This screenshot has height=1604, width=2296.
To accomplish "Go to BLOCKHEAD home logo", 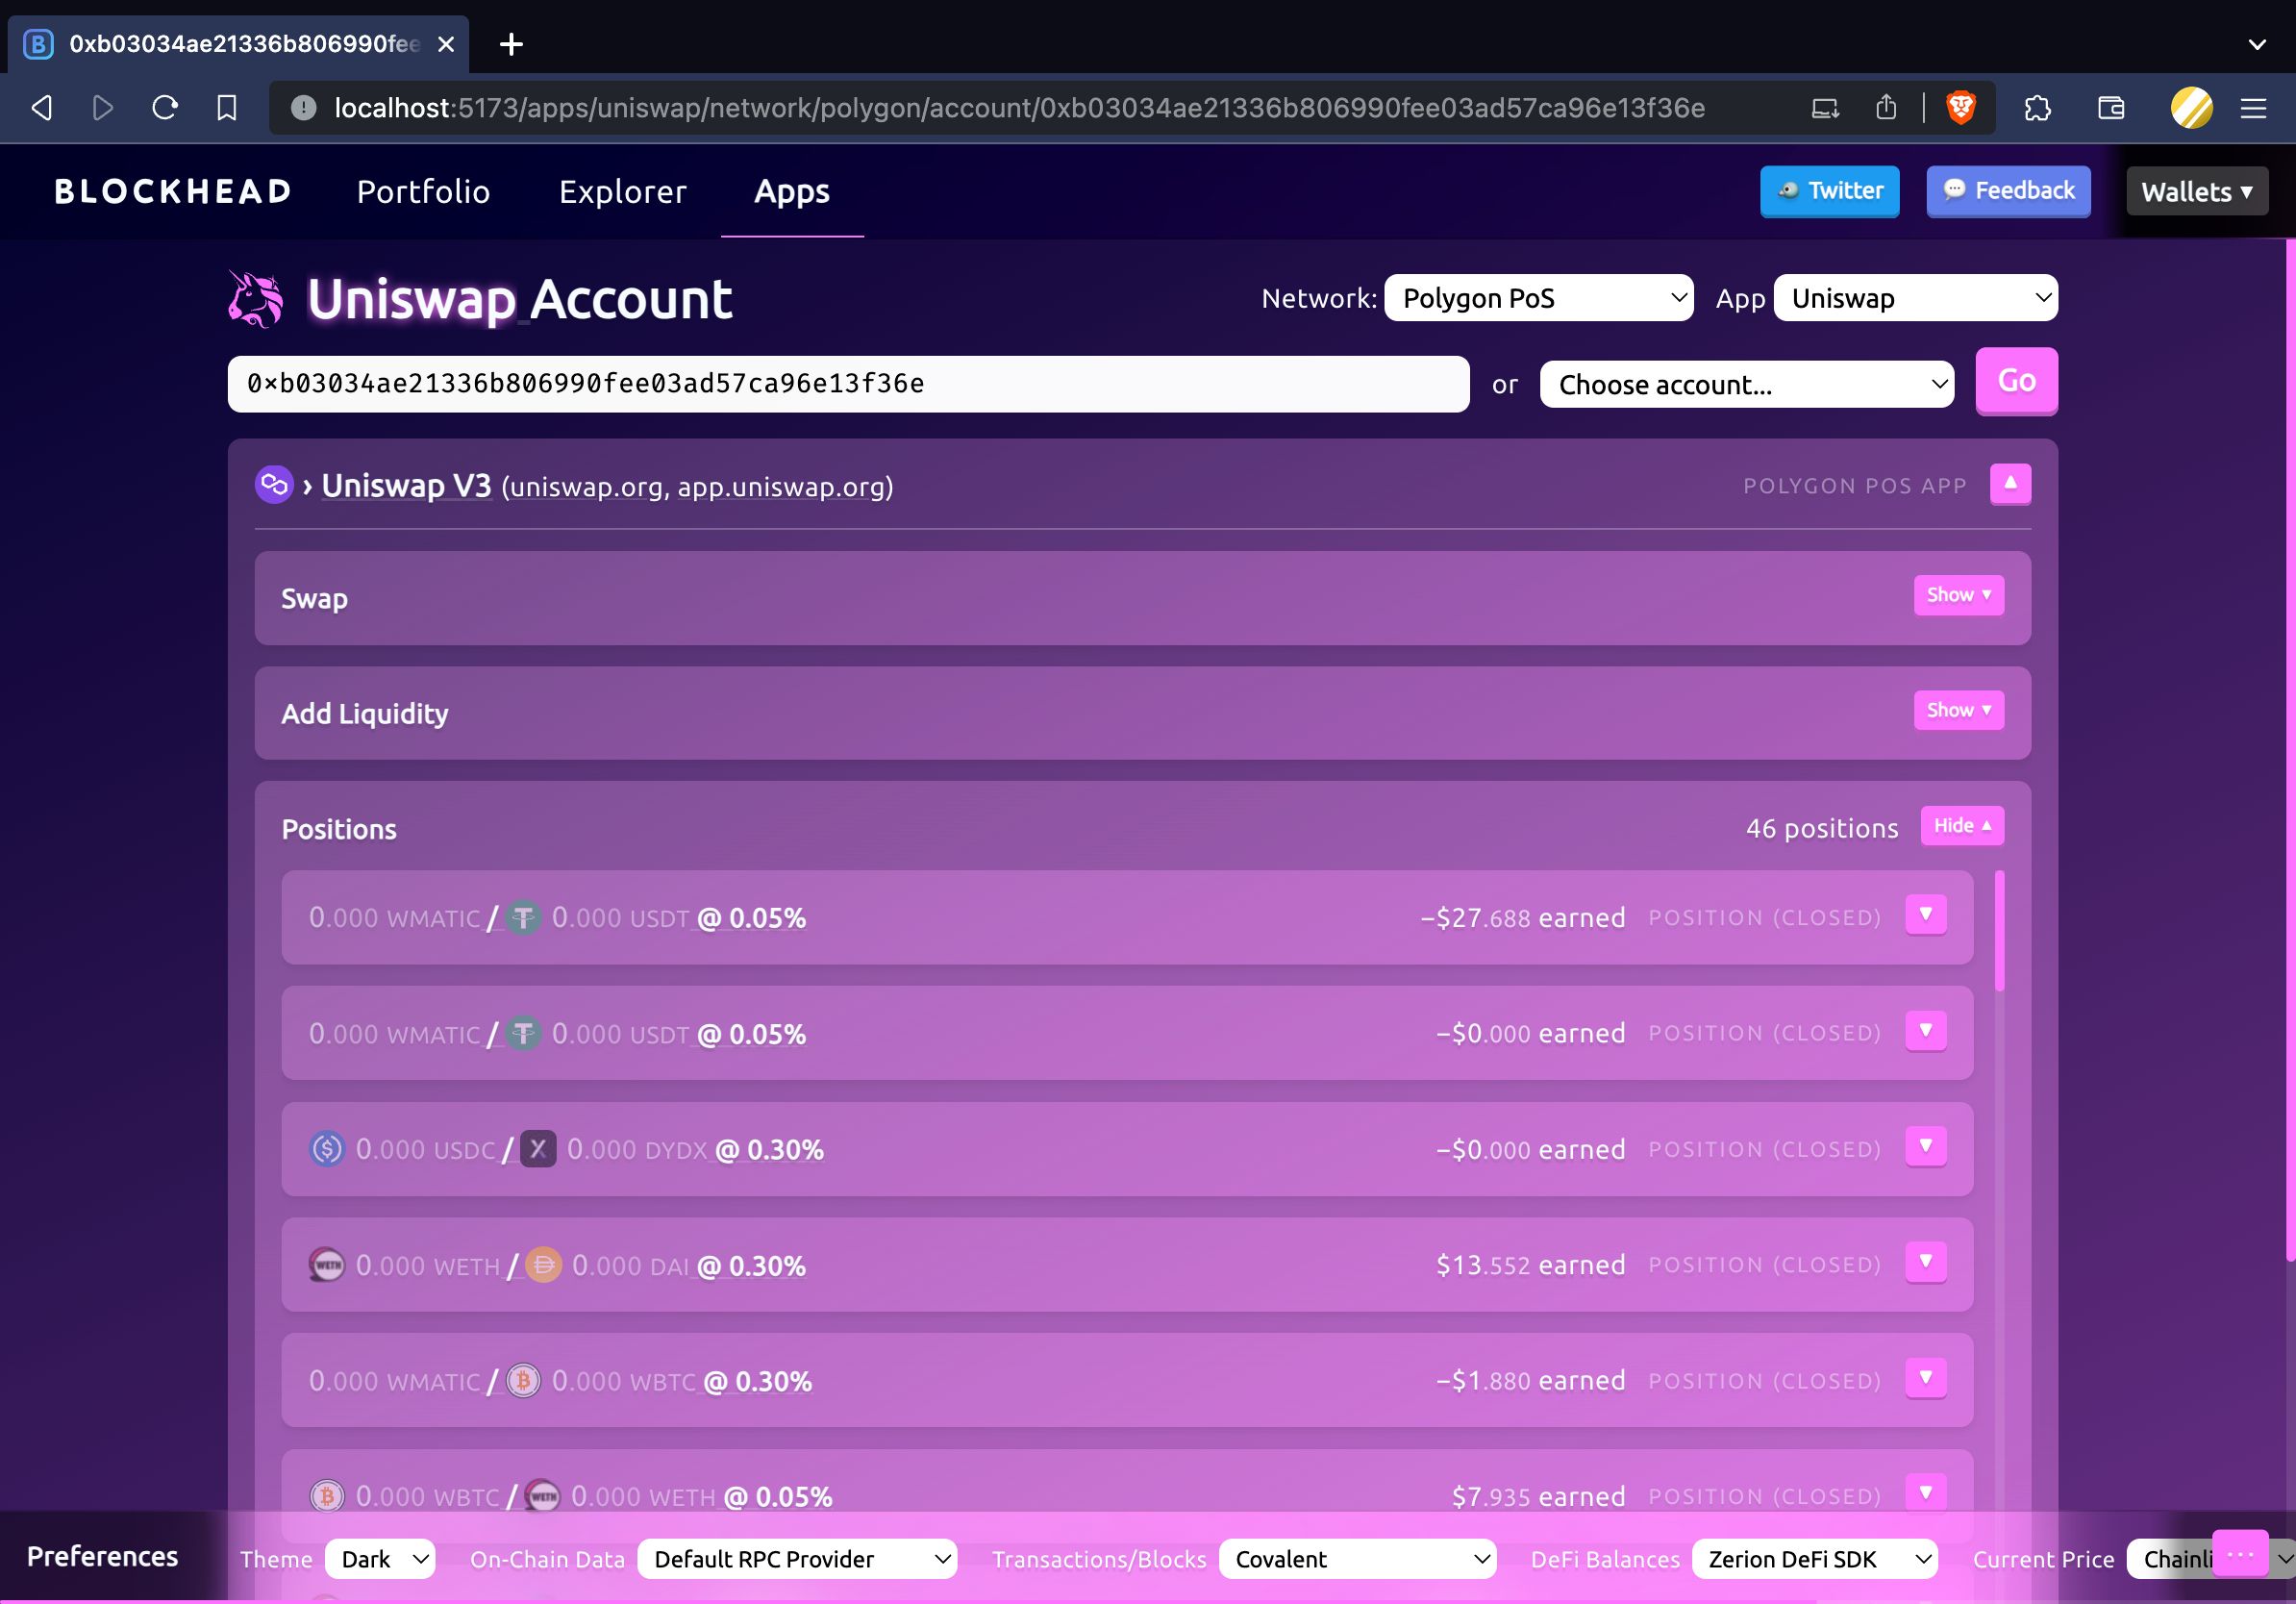I will click(173, 191).
